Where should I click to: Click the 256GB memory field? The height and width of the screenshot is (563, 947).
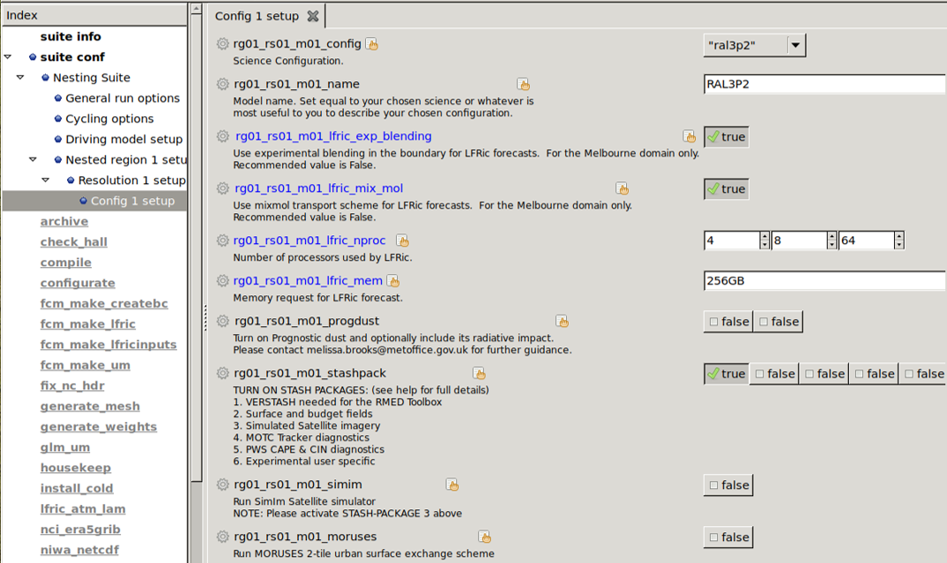click(x=825, y=280)
